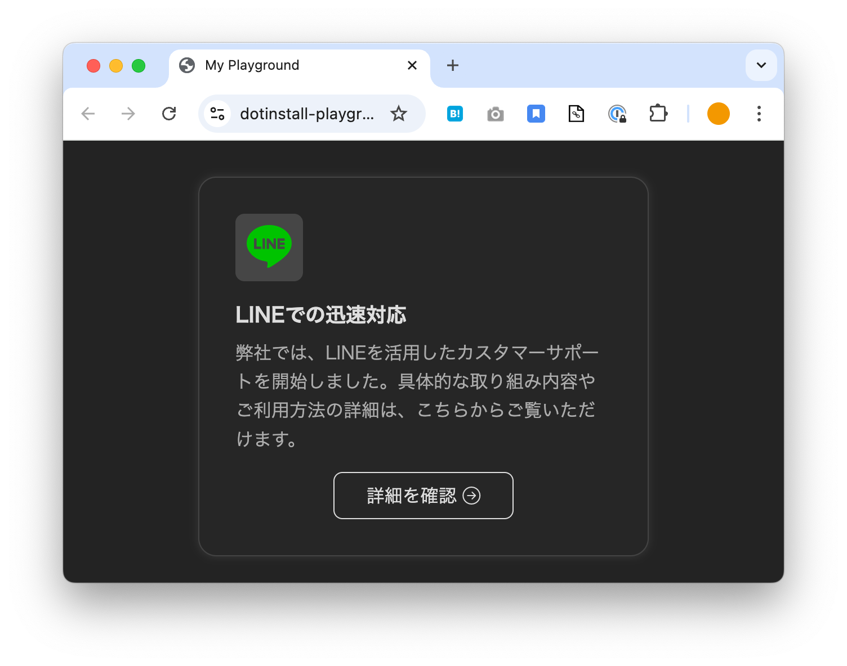Open the orange profile avatar
The height and width of the screenshot is (666, 847).
718,114
